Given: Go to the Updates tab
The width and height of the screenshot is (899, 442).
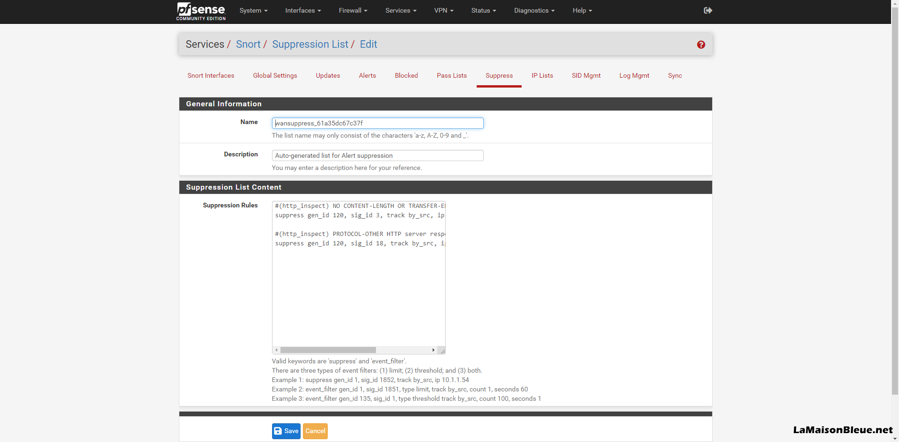Looking at the screenshot, I should coord(328,75).
